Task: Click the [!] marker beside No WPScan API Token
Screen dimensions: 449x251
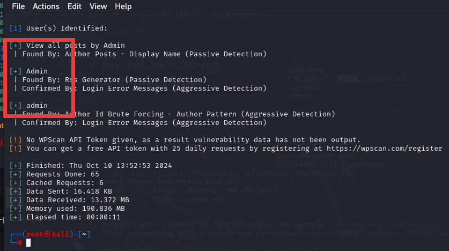Action: point(16,140)
